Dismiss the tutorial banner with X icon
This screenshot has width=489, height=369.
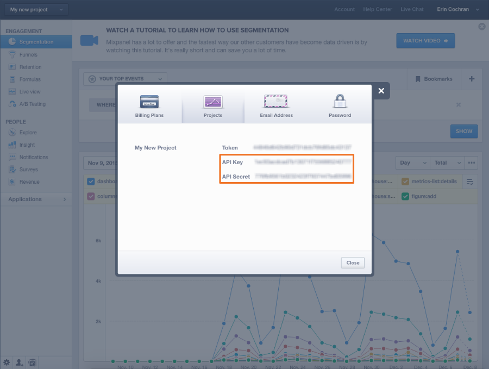pos(481,27)
